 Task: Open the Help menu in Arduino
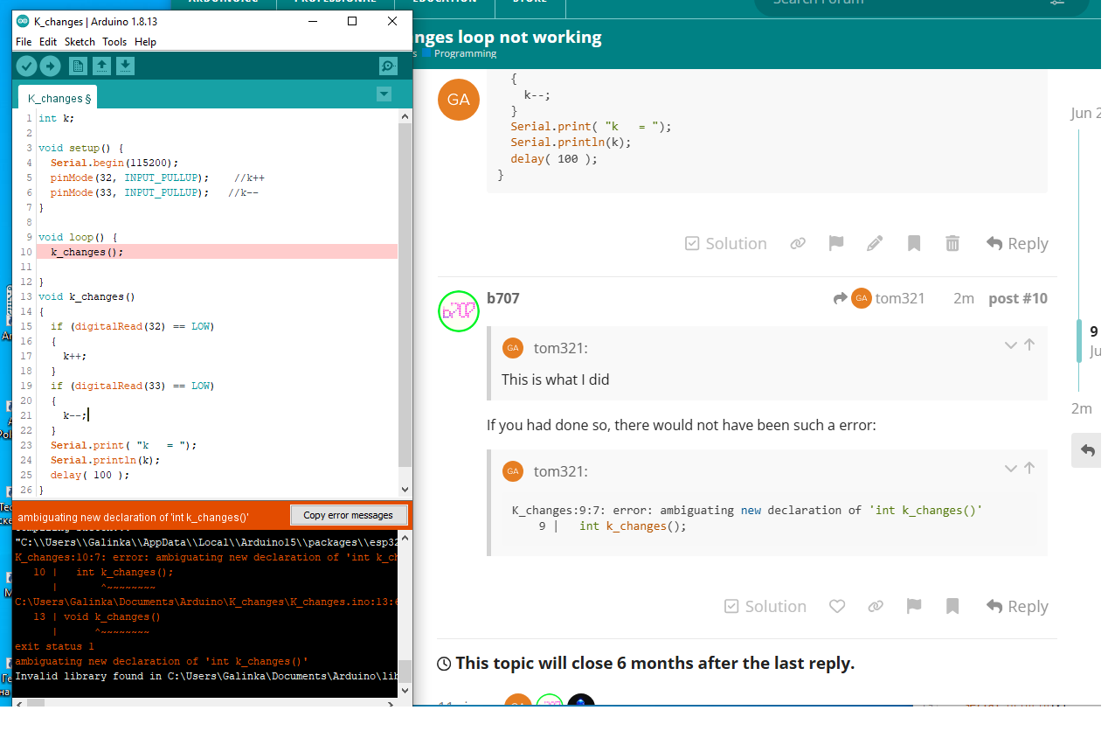click(x=146, y=42)
